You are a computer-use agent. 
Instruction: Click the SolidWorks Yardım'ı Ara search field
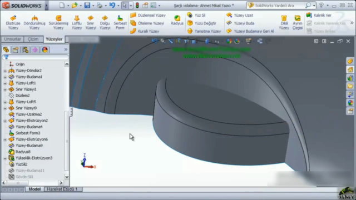click(x=279, y=5)
